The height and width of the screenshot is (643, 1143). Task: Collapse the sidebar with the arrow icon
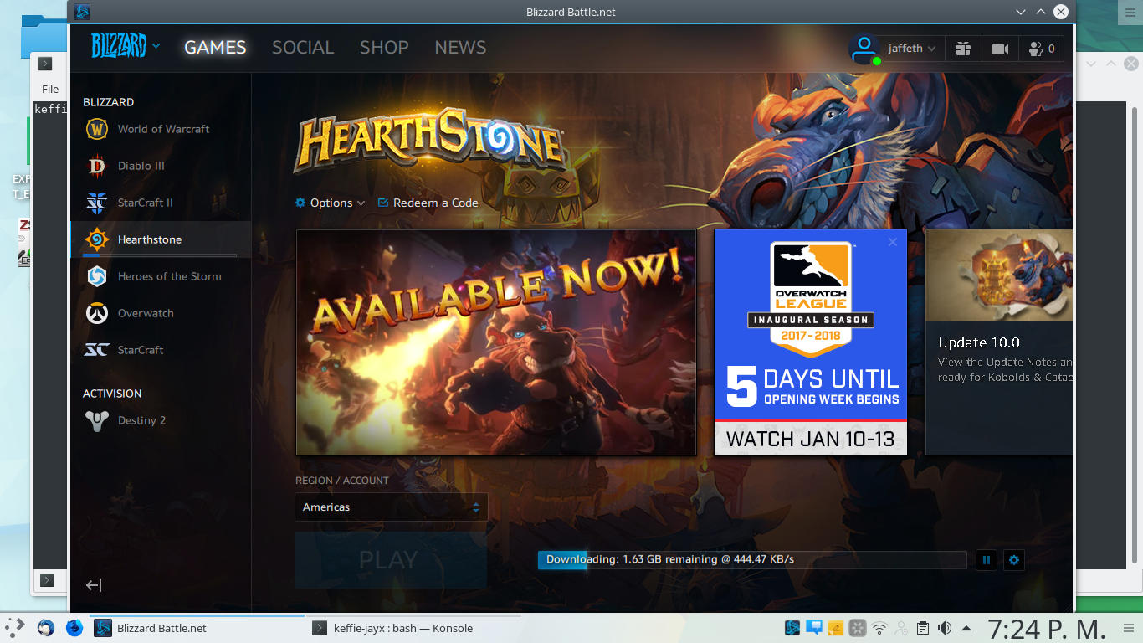[94, 585]
